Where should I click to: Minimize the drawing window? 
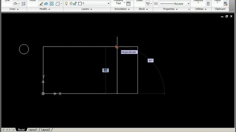[x=222, y=16]
